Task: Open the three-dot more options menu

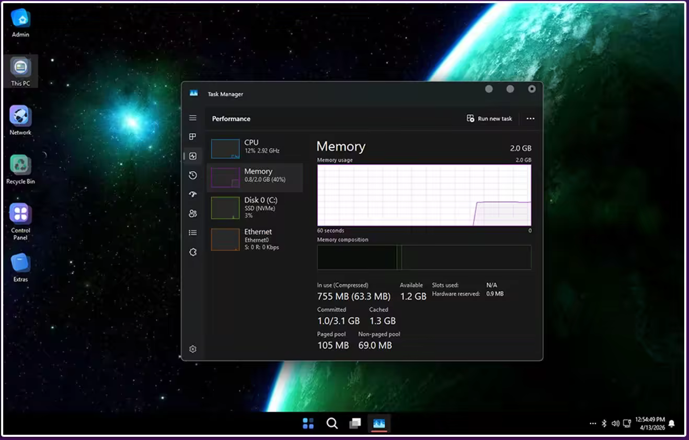Action: coord(531,119)
